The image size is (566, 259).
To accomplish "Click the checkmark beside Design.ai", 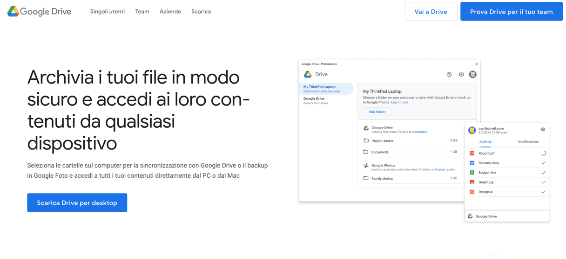I will coord(544,192).
